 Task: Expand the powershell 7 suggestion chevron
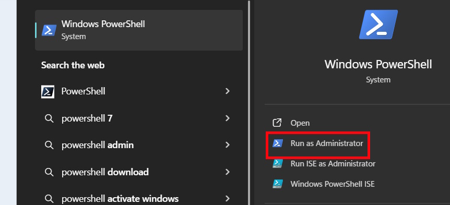[x=228, y=118]
